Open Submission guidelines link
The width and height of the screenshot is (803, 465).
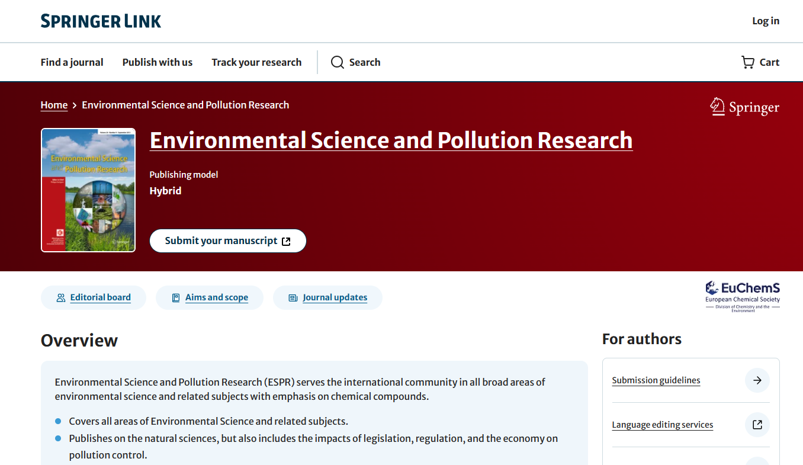(x=656, y=380)
